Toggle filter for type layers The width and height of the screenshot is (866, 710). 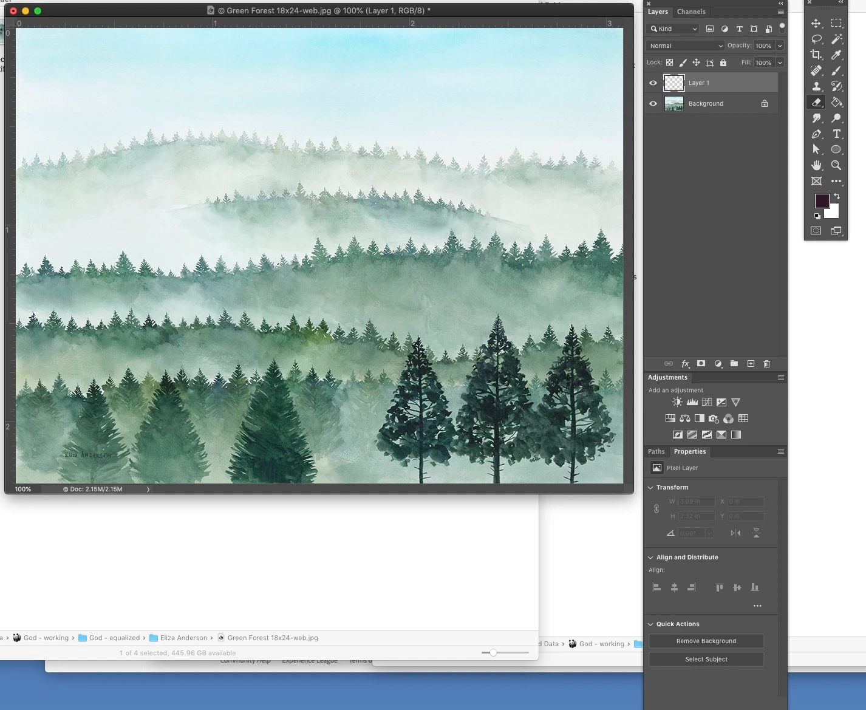[x=739, y=29]
